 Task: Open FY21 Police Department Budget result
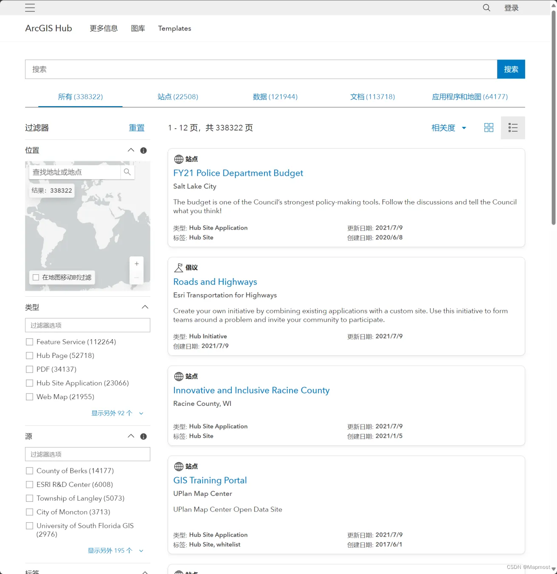(238, 173)
